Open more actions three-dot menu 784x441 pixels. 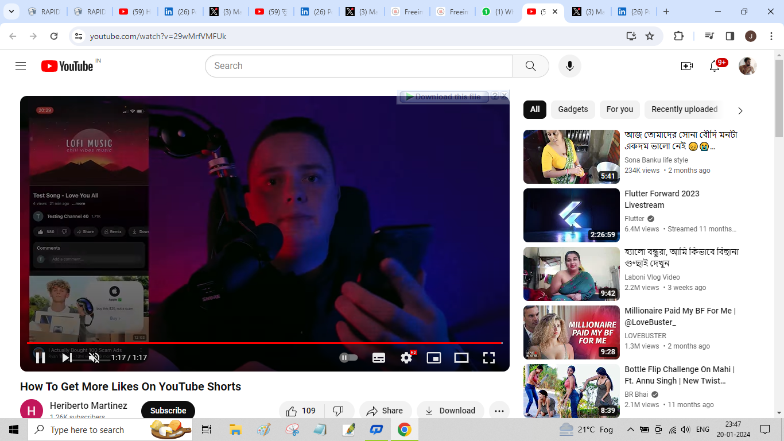pos(499,411)
